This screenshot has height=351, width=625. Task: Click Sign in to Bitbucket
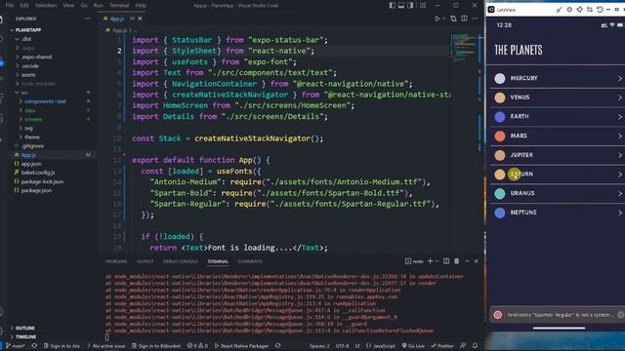click(x=156, y=346)
